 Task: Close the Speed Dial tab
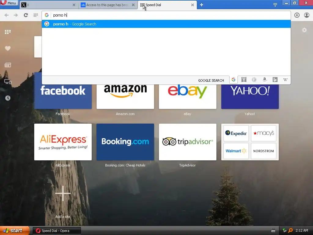193,5
